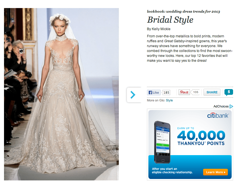Image resolution: width=248 pixels, height=183 pixels.
Task: Click the AdChoices label text
Action: (221, 106)
